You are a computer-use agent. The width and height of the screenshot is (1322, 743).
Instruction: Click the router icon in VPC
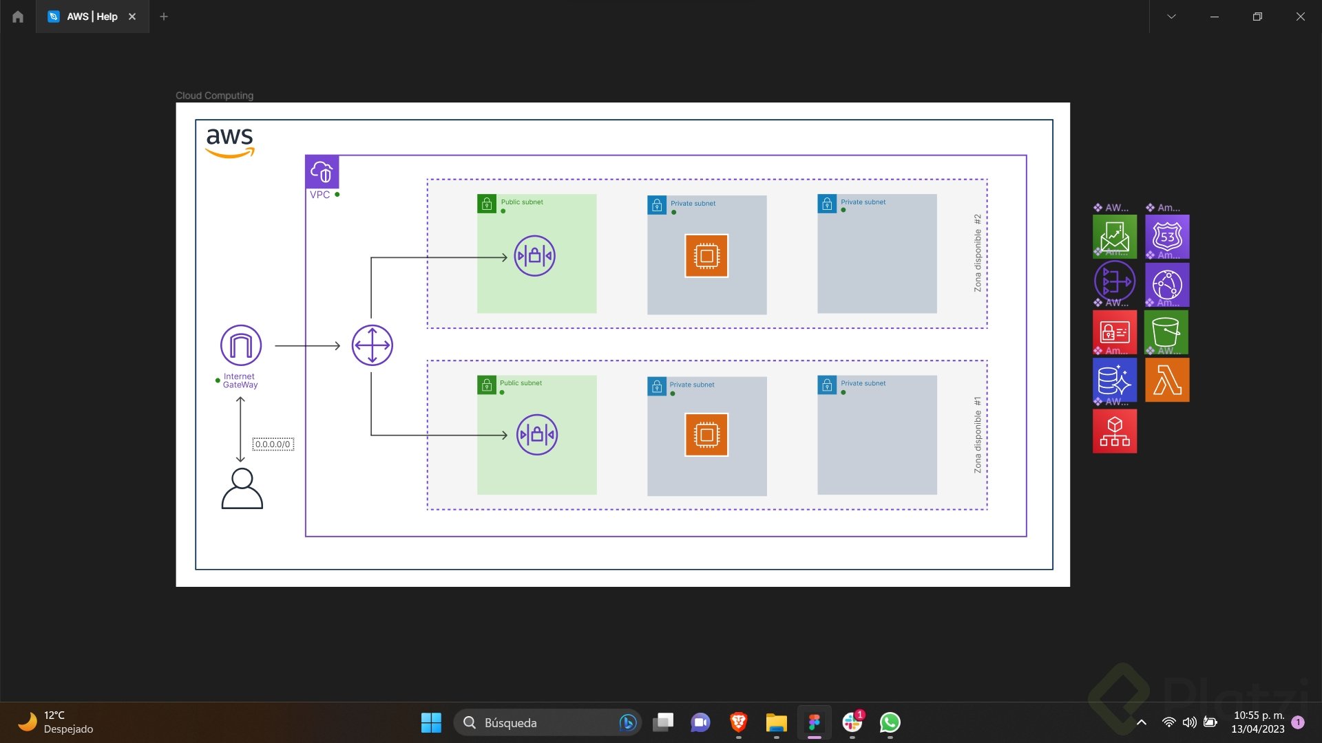[x=372, y=345]
